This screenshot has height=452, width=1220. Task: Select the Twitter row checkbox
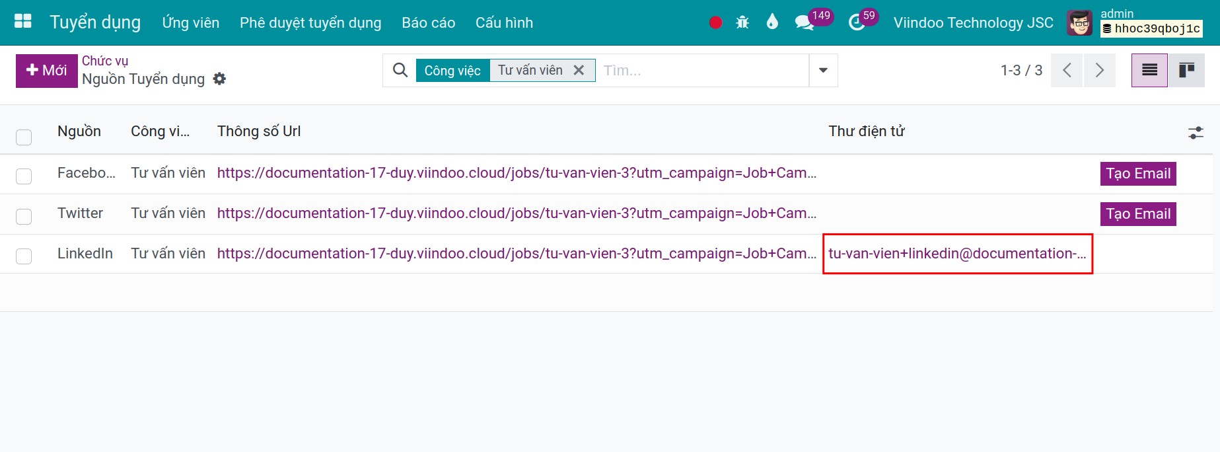(x=24, y=216)
